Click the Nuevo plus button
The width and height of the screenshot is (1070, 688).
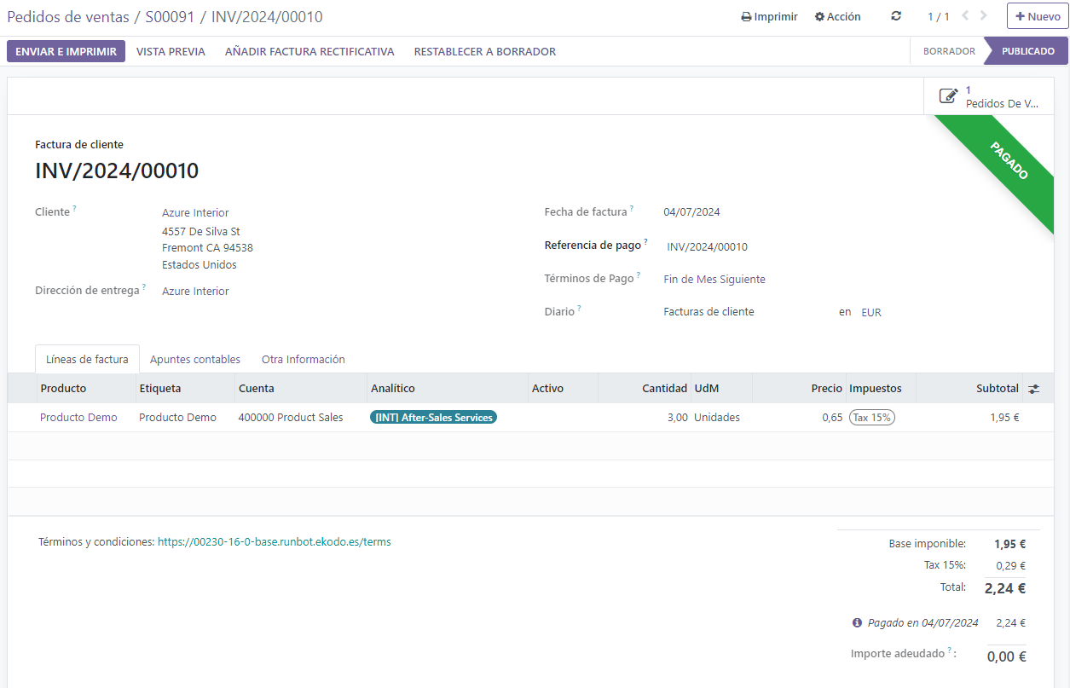tap(1037, 16)
